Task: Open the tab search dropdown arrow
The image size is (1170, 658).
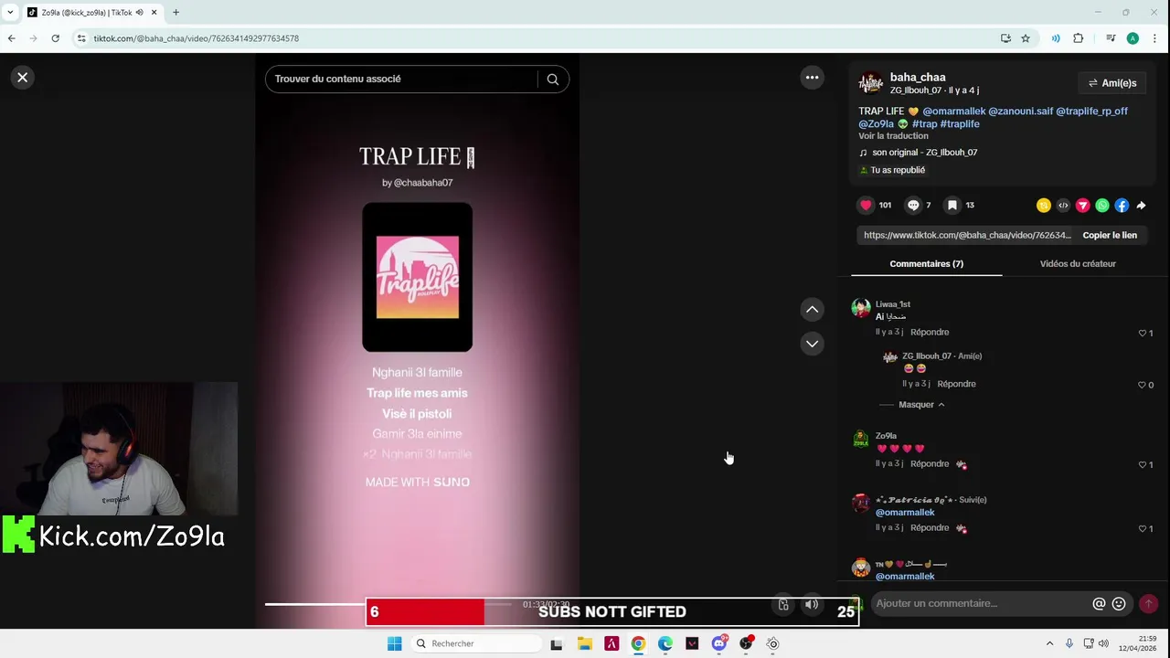Action: point(10,13)
